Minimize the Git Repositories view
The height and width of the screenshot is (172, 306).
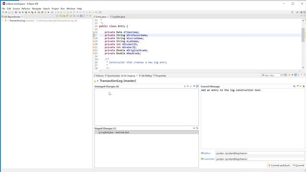tap(87, 16)
